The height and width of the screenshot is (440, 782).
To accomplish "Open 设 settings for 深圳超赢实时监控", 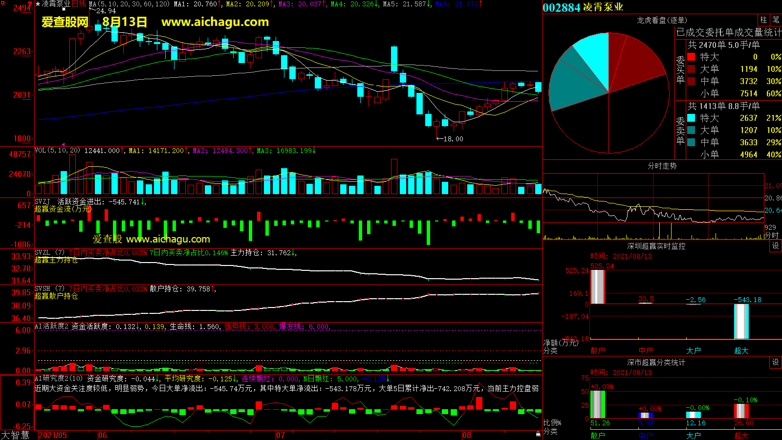I will (776, 246).
